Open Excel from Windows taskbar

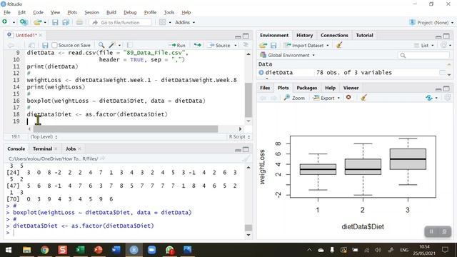point(80,250)
